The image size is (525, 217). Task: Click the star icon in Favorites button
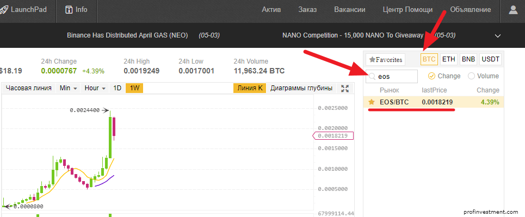coord(372,60)
